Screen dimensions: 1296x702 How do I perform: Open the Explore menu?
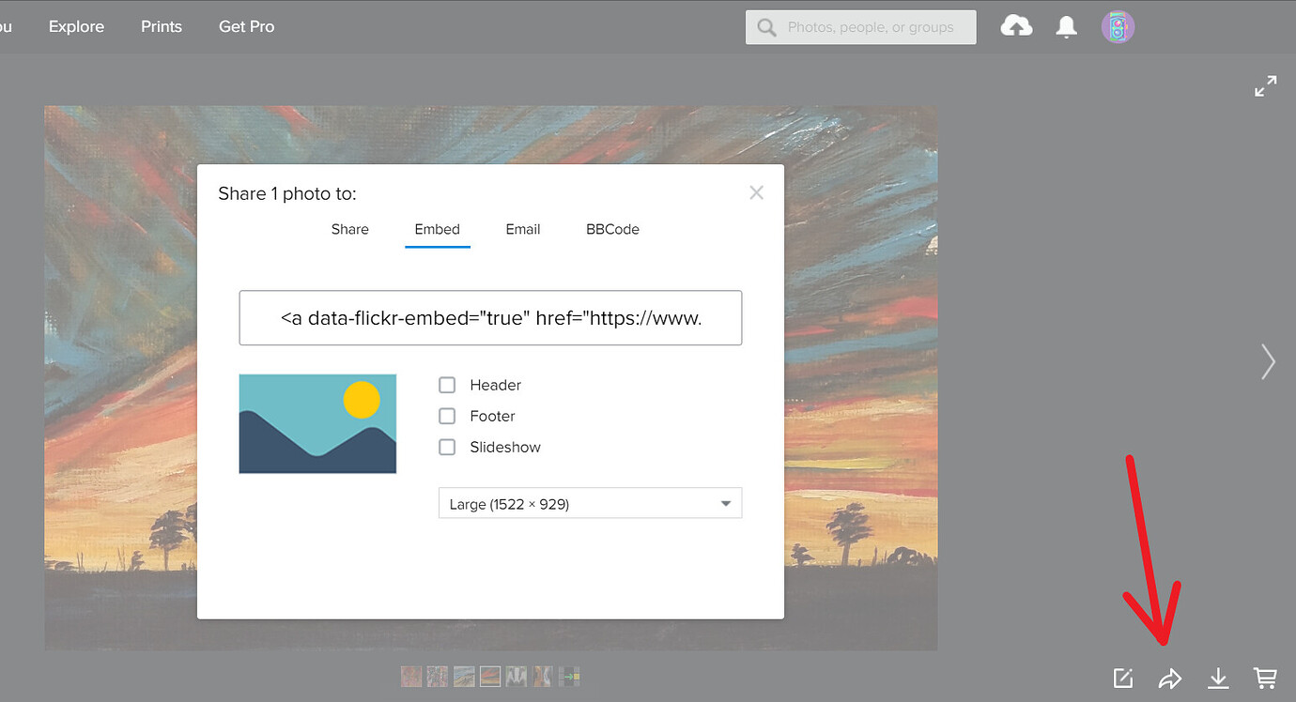(76, 26)
